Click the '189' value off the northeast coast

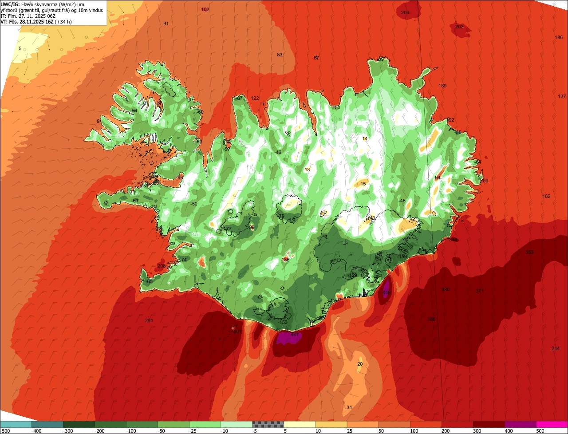442,86
